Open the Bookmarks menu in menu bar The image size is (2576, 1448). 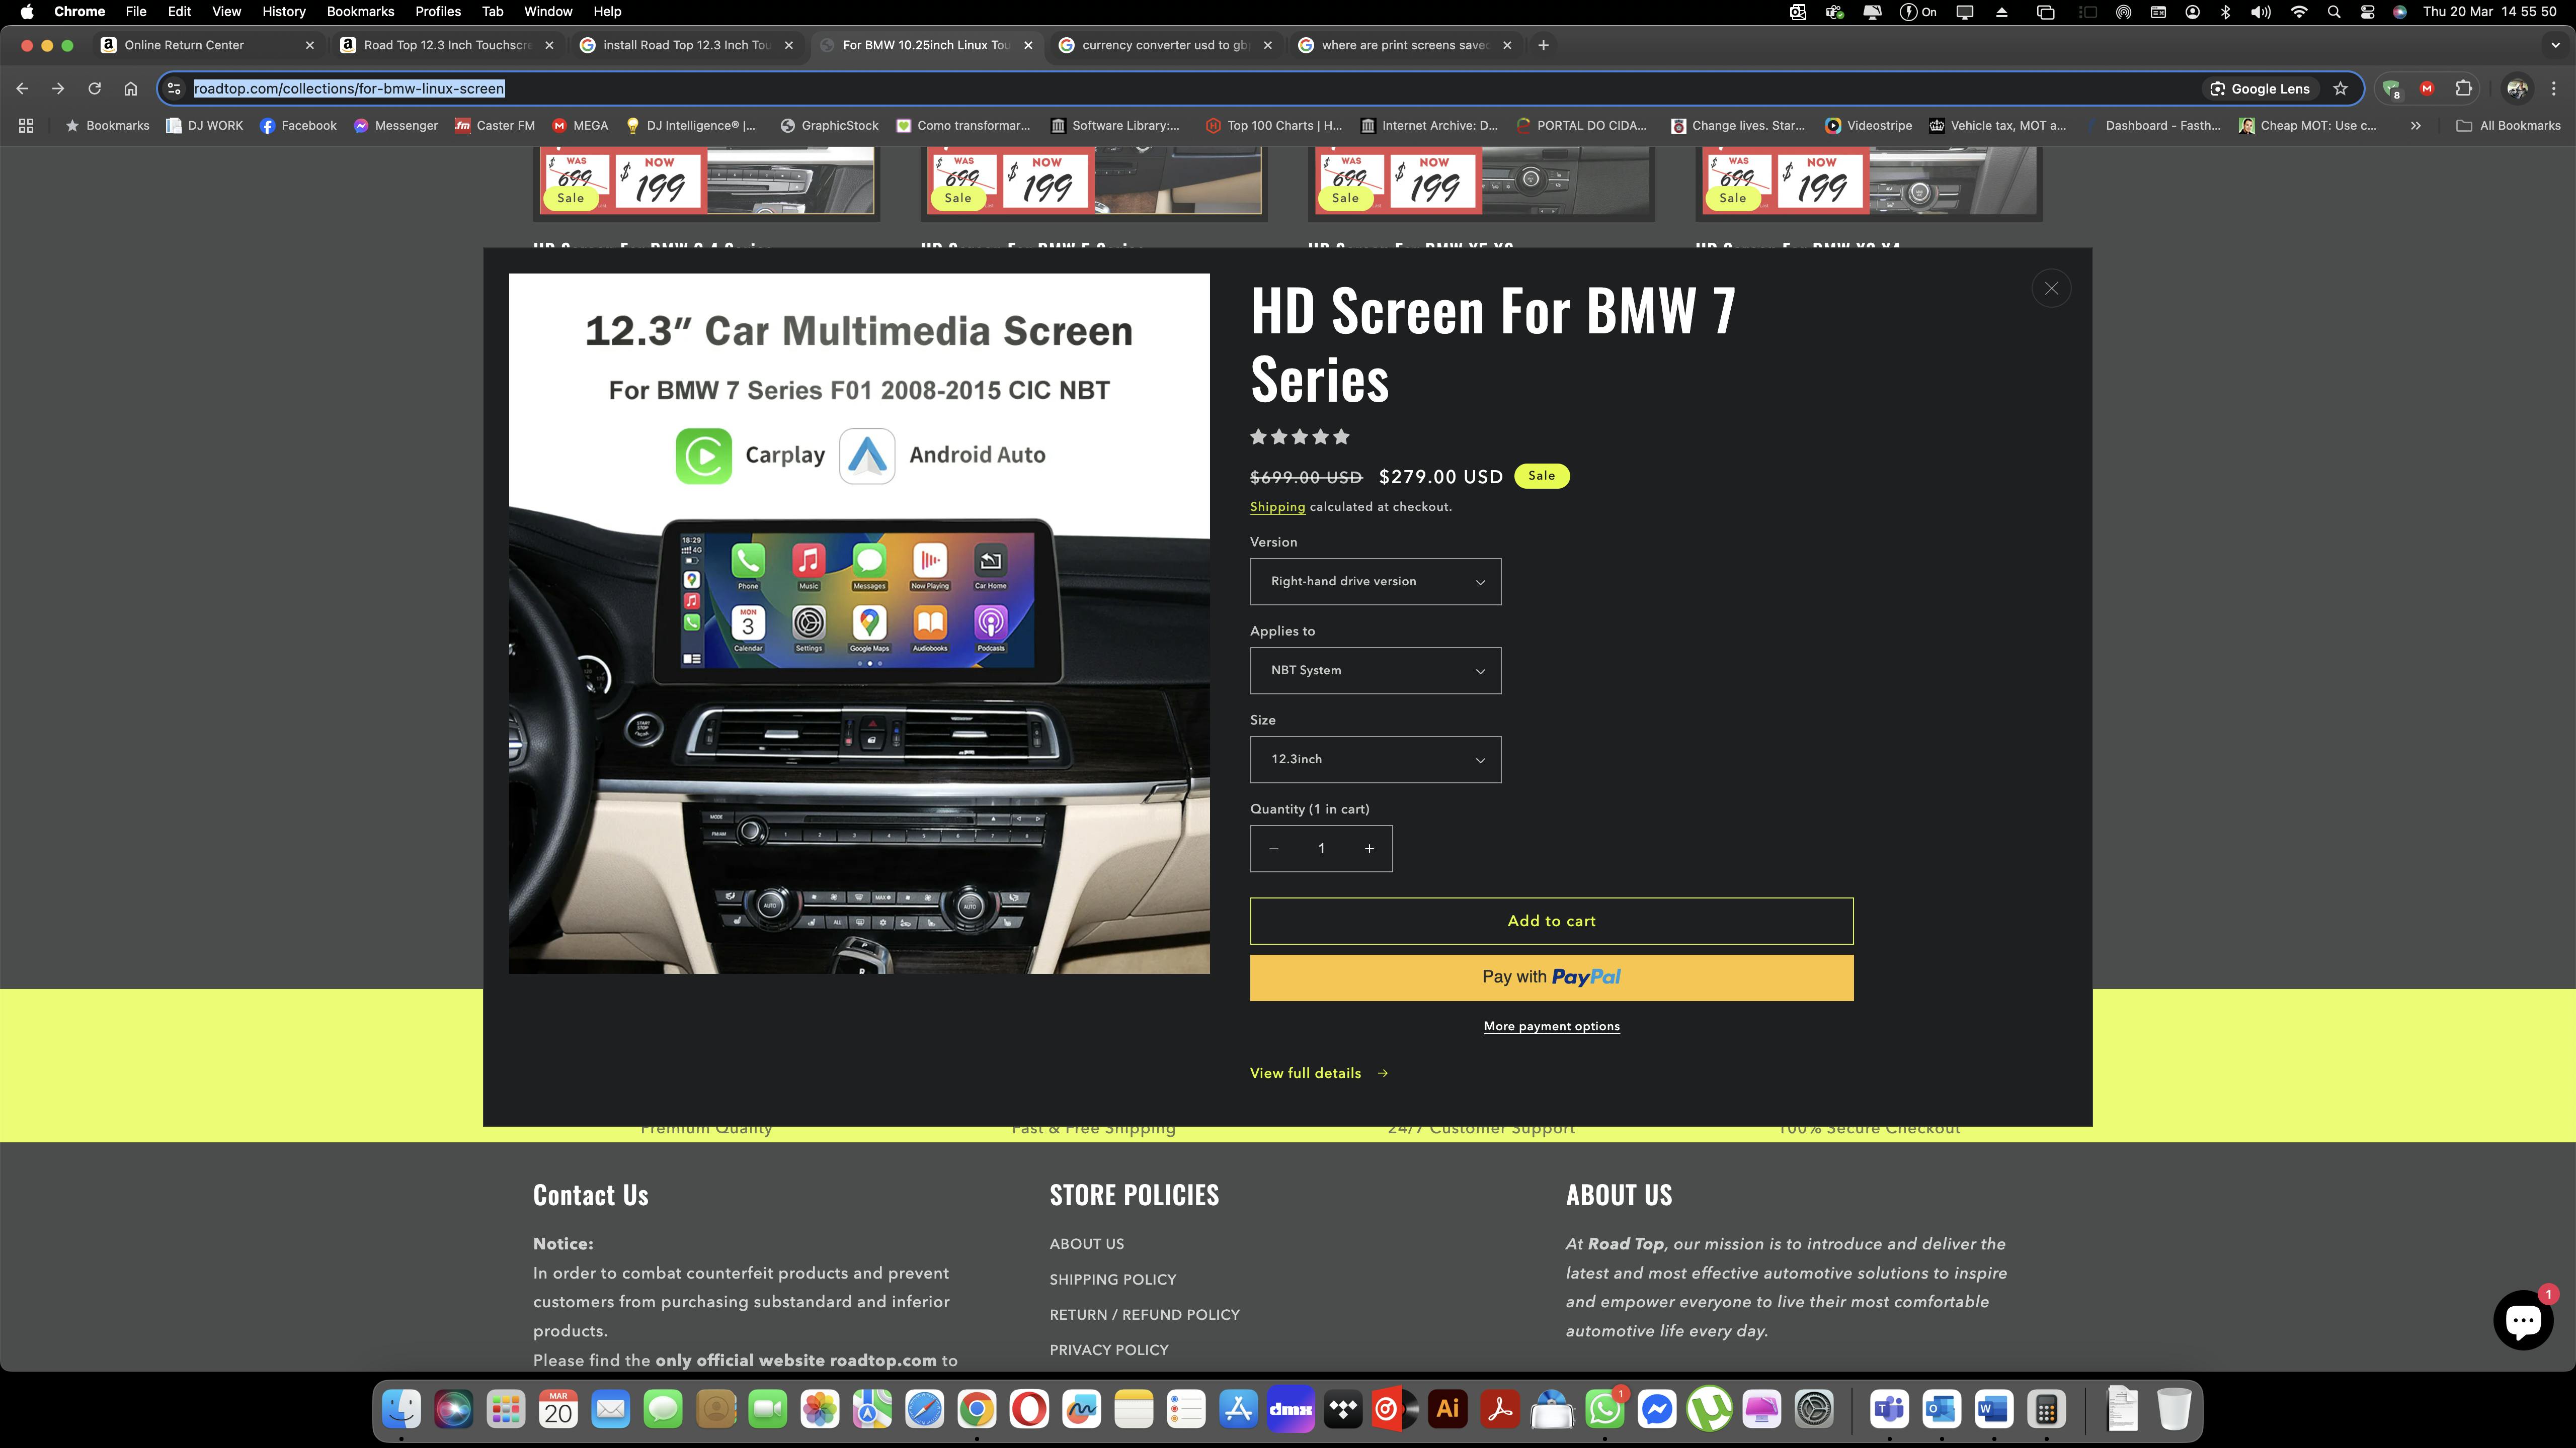360,12
